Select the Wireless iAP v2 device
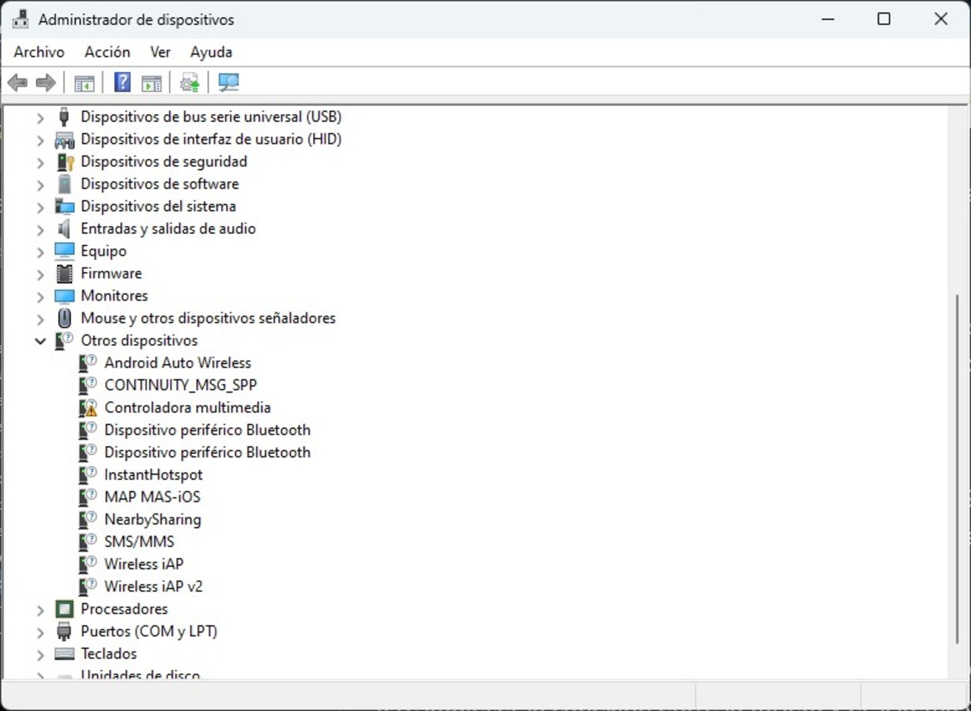 coord(153,586)
